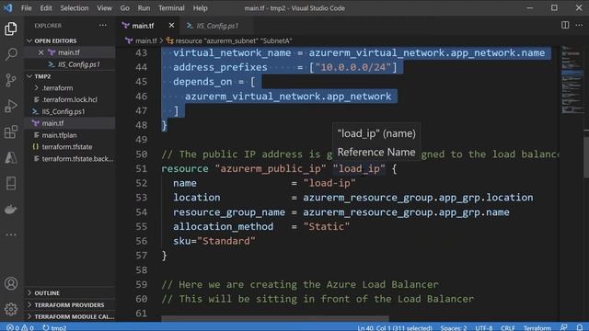The image size is (589, 331).
Task: Expand the Terraform Module Calls section
Action: pyautogui.click(x=71, y=316)
